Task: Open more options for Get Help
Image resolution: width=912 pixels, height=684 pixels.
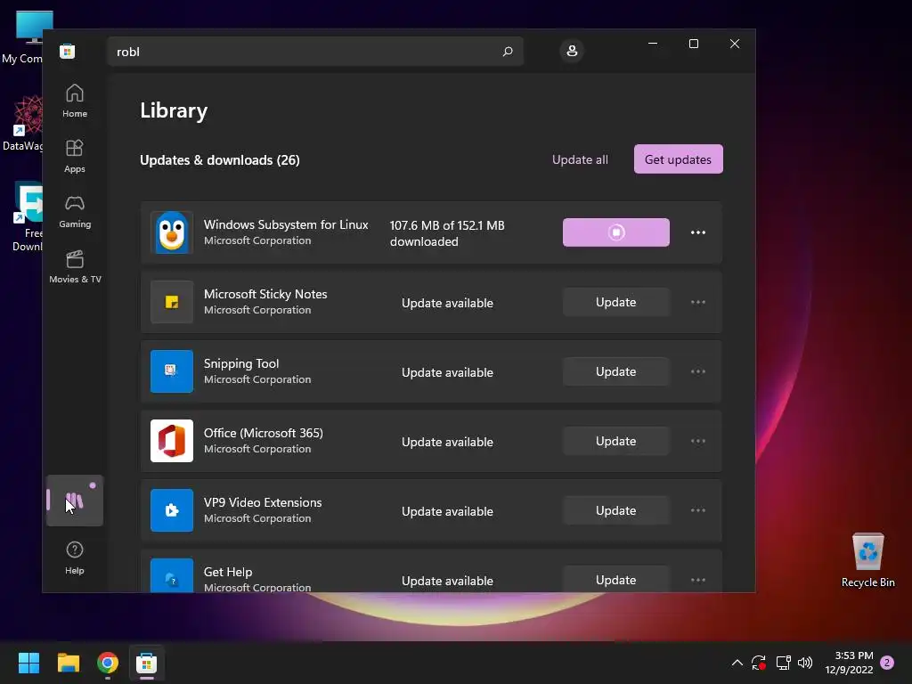Action: [x=698, y=580]
